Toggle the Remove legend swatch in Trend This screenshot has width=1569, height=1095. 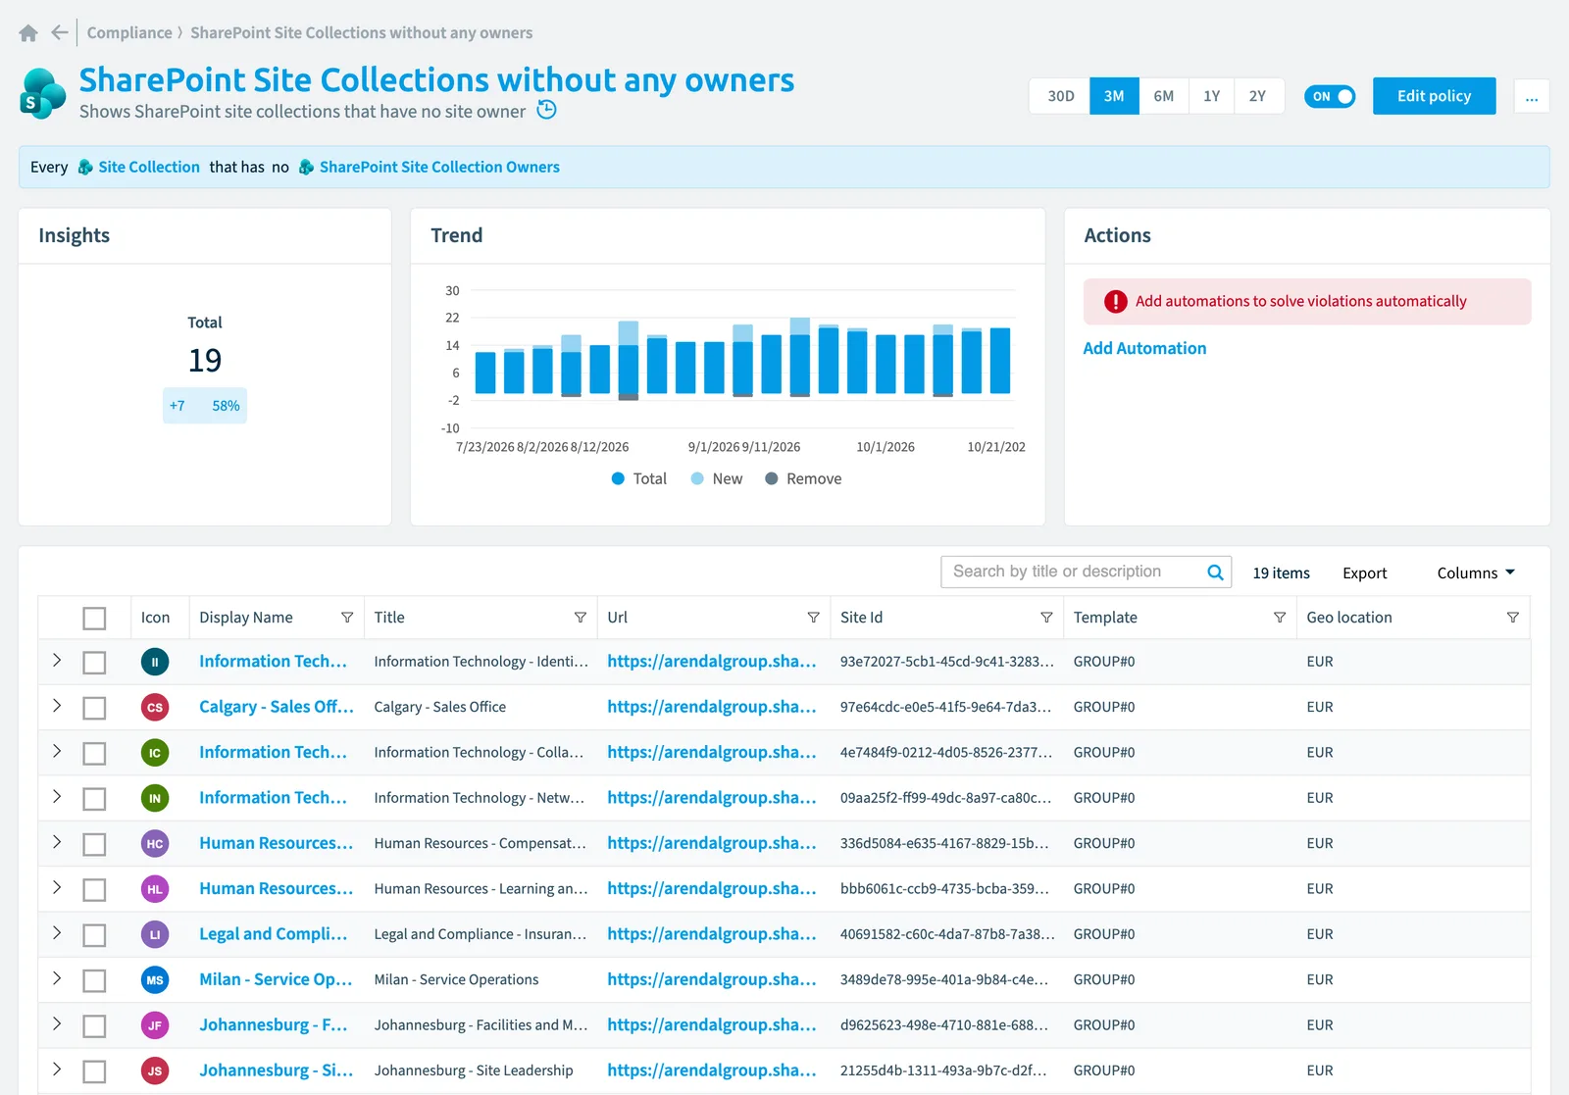point(772,478)
